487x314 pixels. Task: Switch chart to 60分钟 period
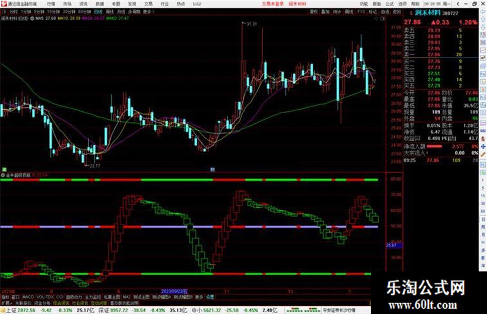tap(85, 11)
